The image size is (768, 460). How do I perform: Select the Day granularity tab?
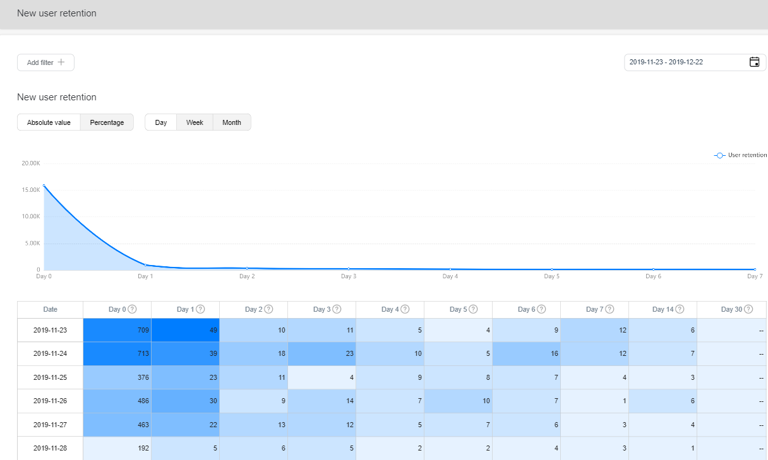click(160, 122)
